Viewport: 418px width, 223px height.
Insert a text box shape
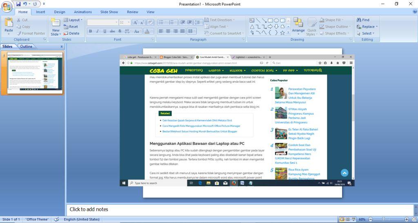tap(252, 20)
